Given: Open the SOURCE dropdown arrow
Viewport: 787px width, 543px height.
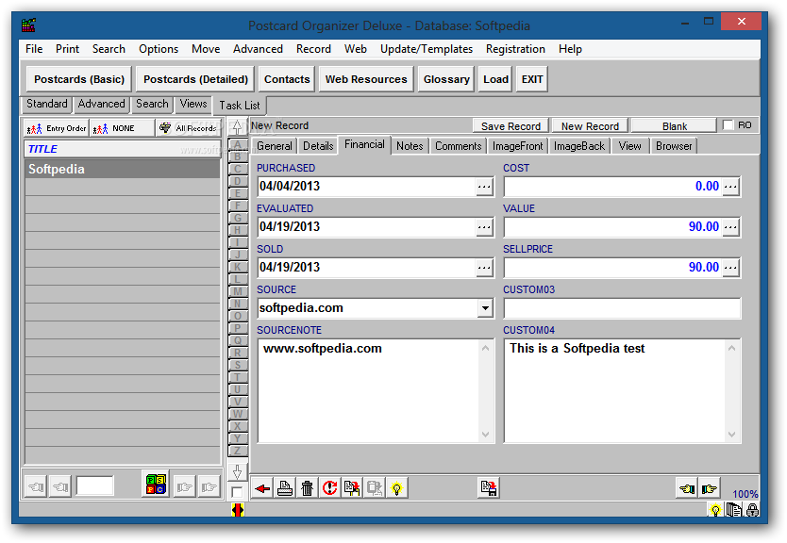Looking at the screenshot, I should [485, 308].
